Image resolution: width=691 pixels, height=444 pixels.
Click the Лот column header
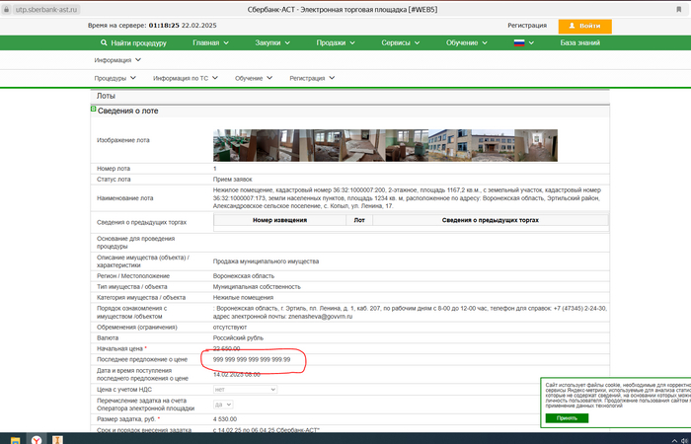click(359, 220)
